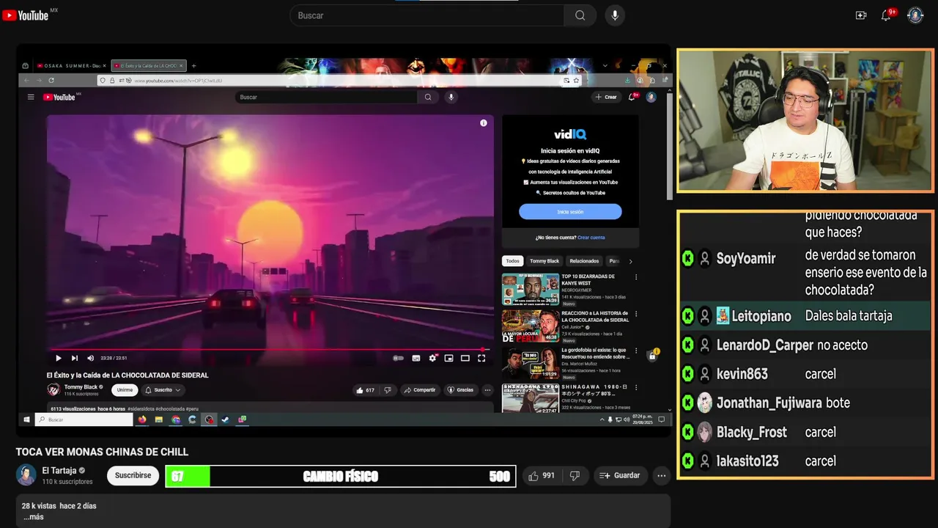Click the info card icon on streamed video
This screenshot has height=528, width=938.
point(484,123)
